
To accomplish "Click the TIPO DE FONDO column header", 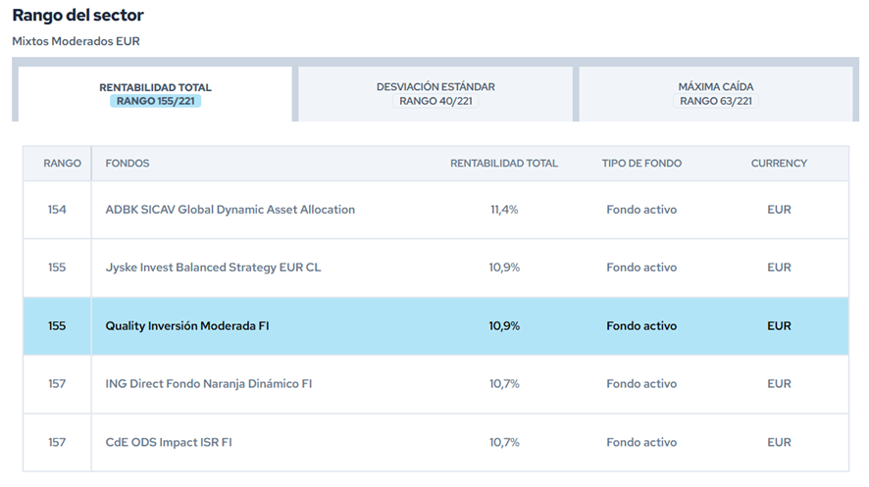I will point(641,164).
